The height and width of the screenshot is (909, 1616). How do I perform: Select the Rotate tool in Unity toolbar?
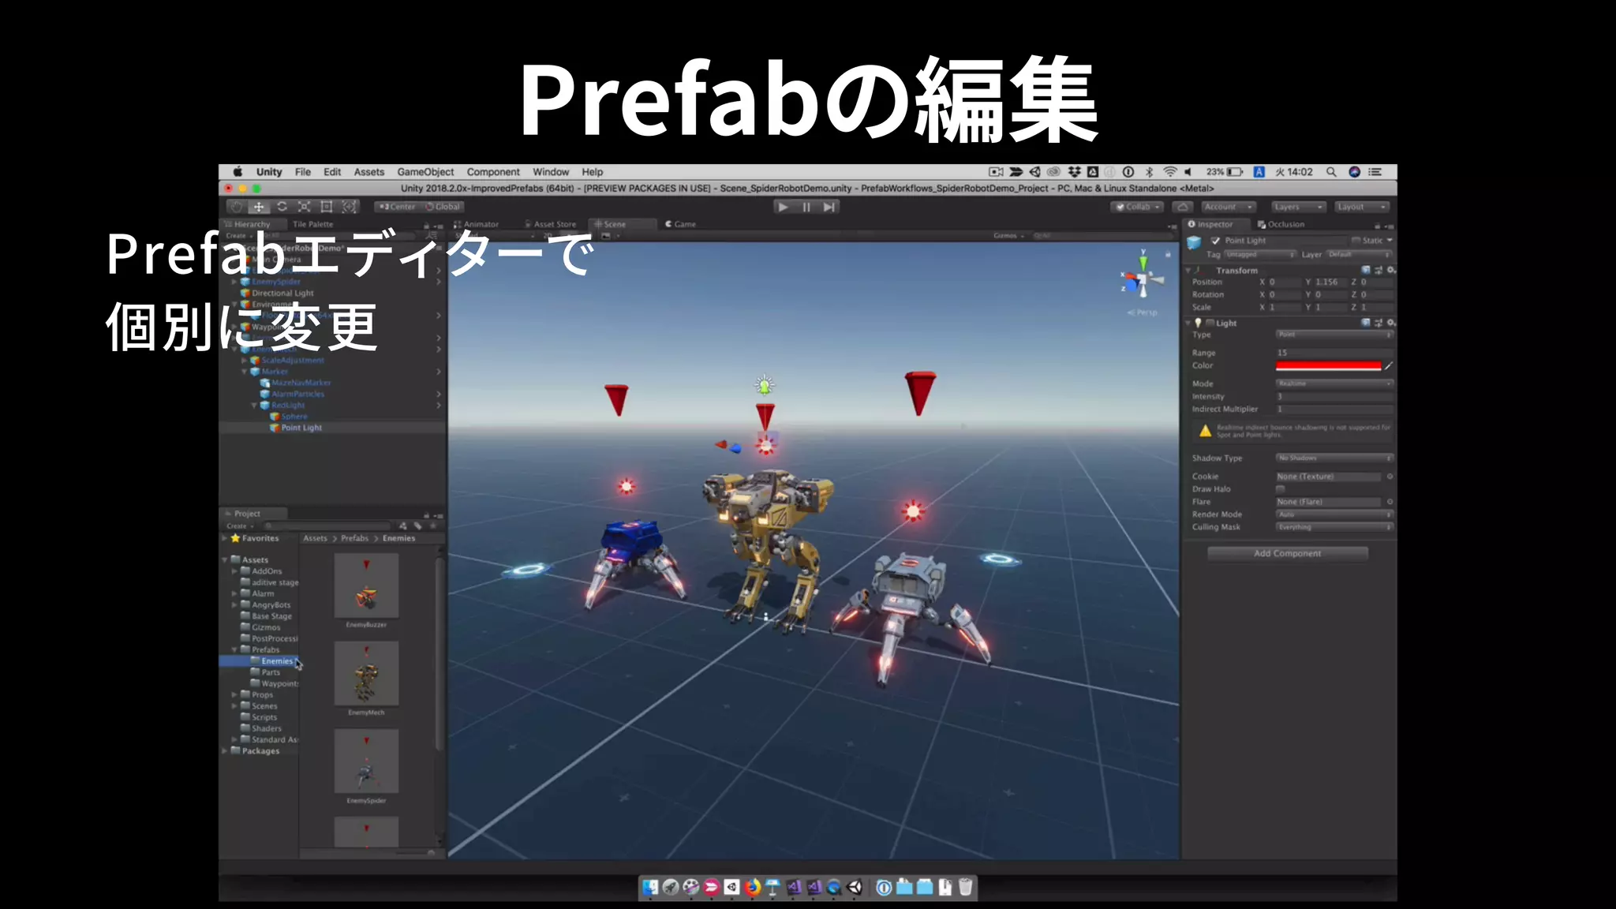click(x=282, y=207)
